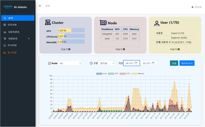
Task: Click the Mem(GB) 16% usage bar
Action: [x=71, y=41]
